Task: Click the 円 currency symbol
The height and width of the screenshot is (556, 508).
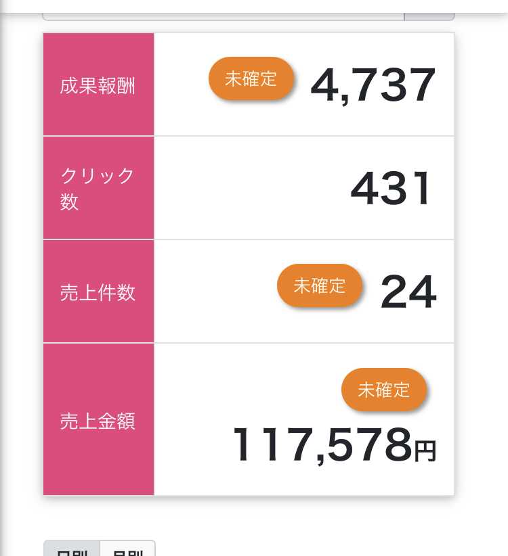Action: point(425,451)
